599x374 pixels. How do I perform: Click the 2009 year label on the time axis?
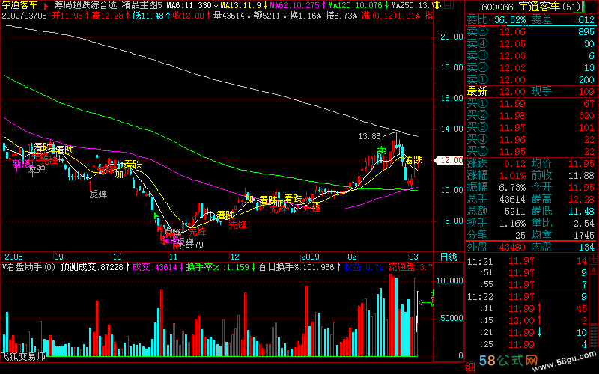tap(310, 257)
